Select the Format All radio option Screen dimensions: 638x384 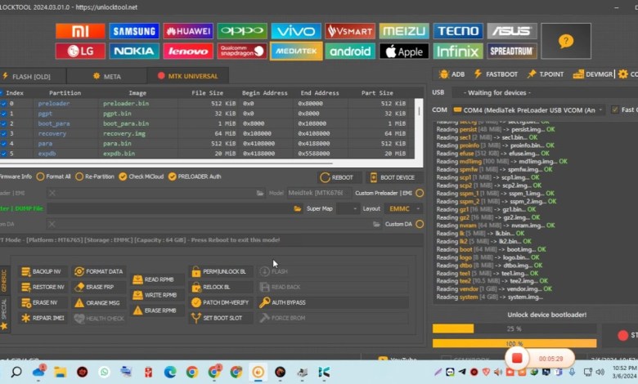click(53, 176)
